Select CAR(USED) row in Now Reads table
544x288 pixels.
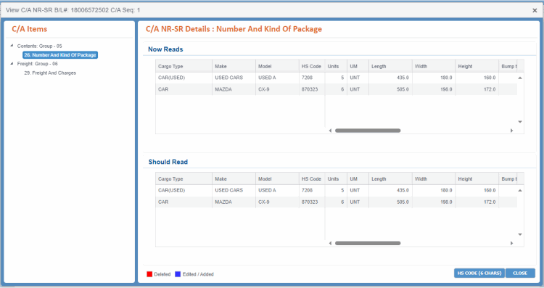(336, 78)
